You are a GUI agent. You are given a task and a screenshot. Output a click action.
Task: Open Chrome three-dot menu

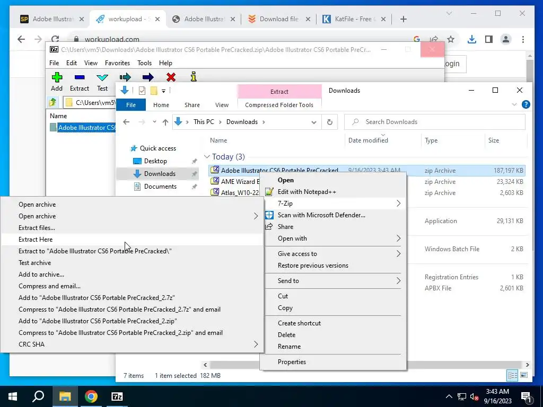point(523,39)
